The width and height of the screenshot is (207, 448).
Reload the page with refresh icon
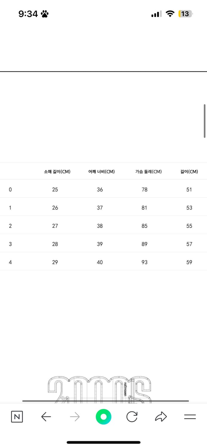click(132, 417)
